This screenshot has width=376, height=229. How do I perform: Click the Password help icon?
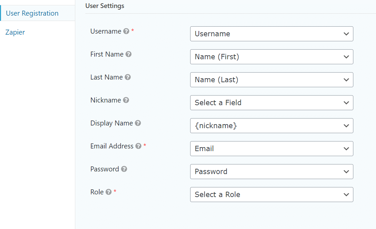(124, 169)
